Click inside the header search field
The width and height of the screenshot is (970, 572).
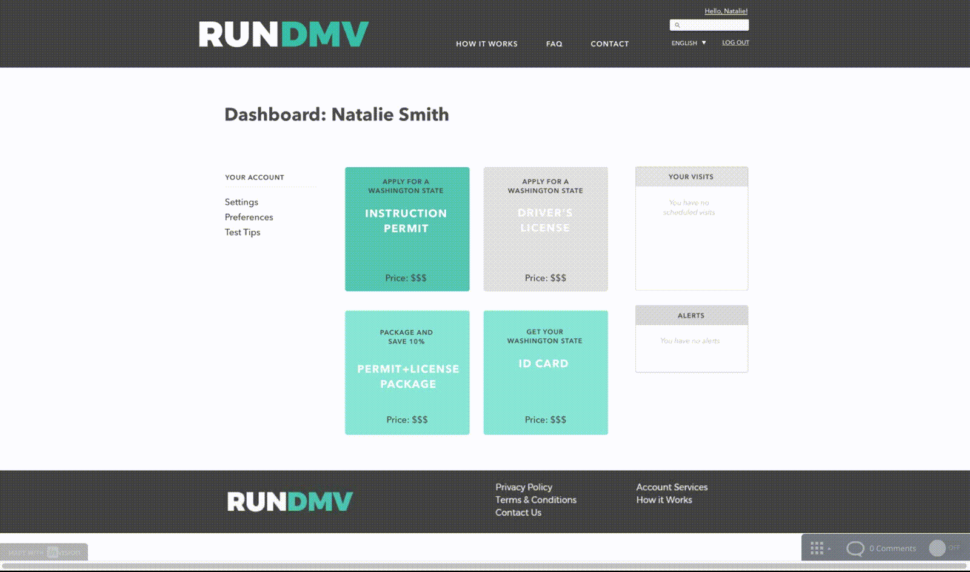coord(709,25)
